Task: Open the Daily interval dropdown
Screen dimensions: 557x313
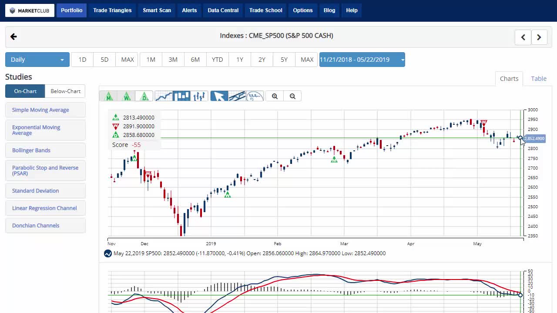Action: point(37,60)
